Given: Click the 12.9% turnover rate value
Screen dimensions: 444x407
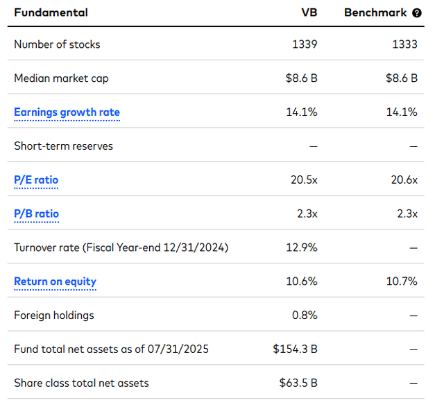Looking at the screenshot, I should point(304,248).
